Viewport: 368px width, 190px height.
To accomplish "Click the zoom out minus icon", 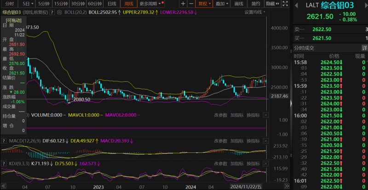I will tap(191, 4).
